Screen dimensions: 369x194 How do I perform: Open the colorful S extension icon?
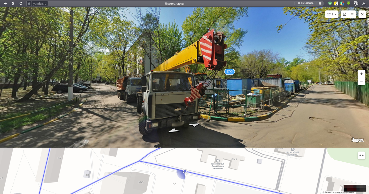tap(342, 3)
